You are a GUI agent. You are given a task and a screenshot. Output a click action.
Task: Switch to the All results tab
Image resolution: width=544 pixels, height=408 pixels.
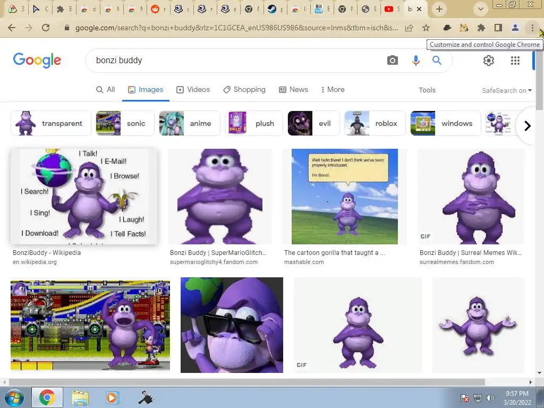(106, 89)
